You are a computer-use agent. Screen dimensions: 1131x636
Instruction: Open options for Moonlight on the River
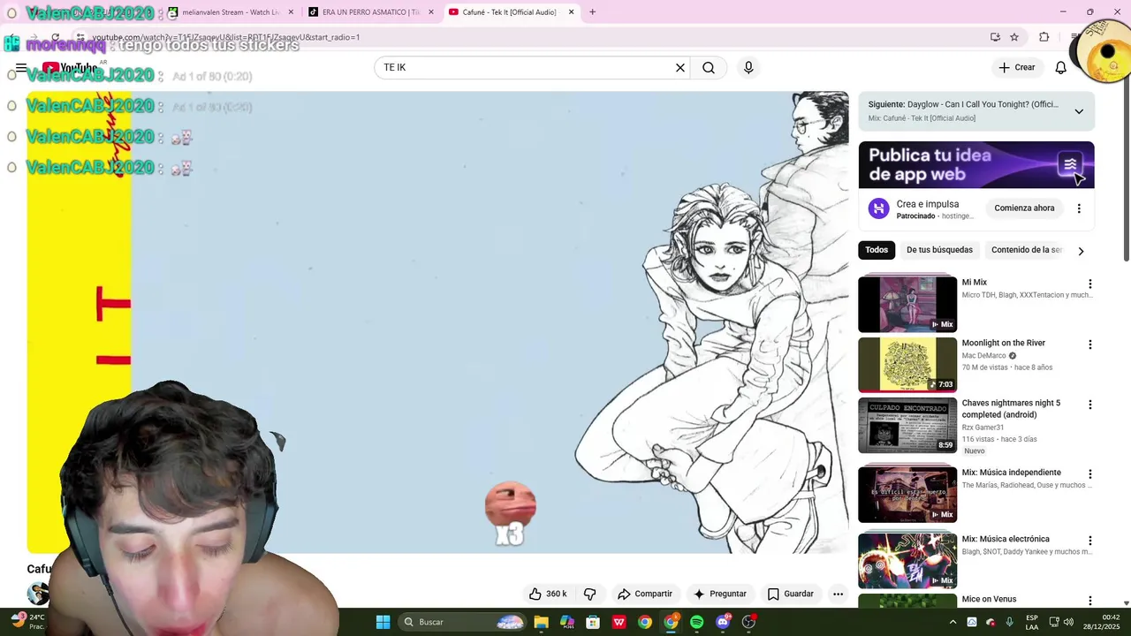[1089, 344]
